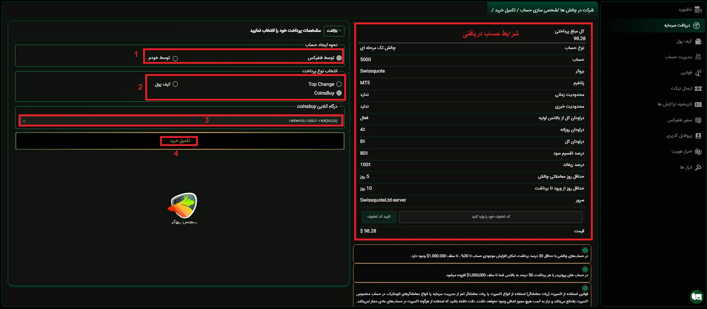Click the rules (قوانین) scale icon
Screen dimensions: 707x309
[x=698, y=73]
